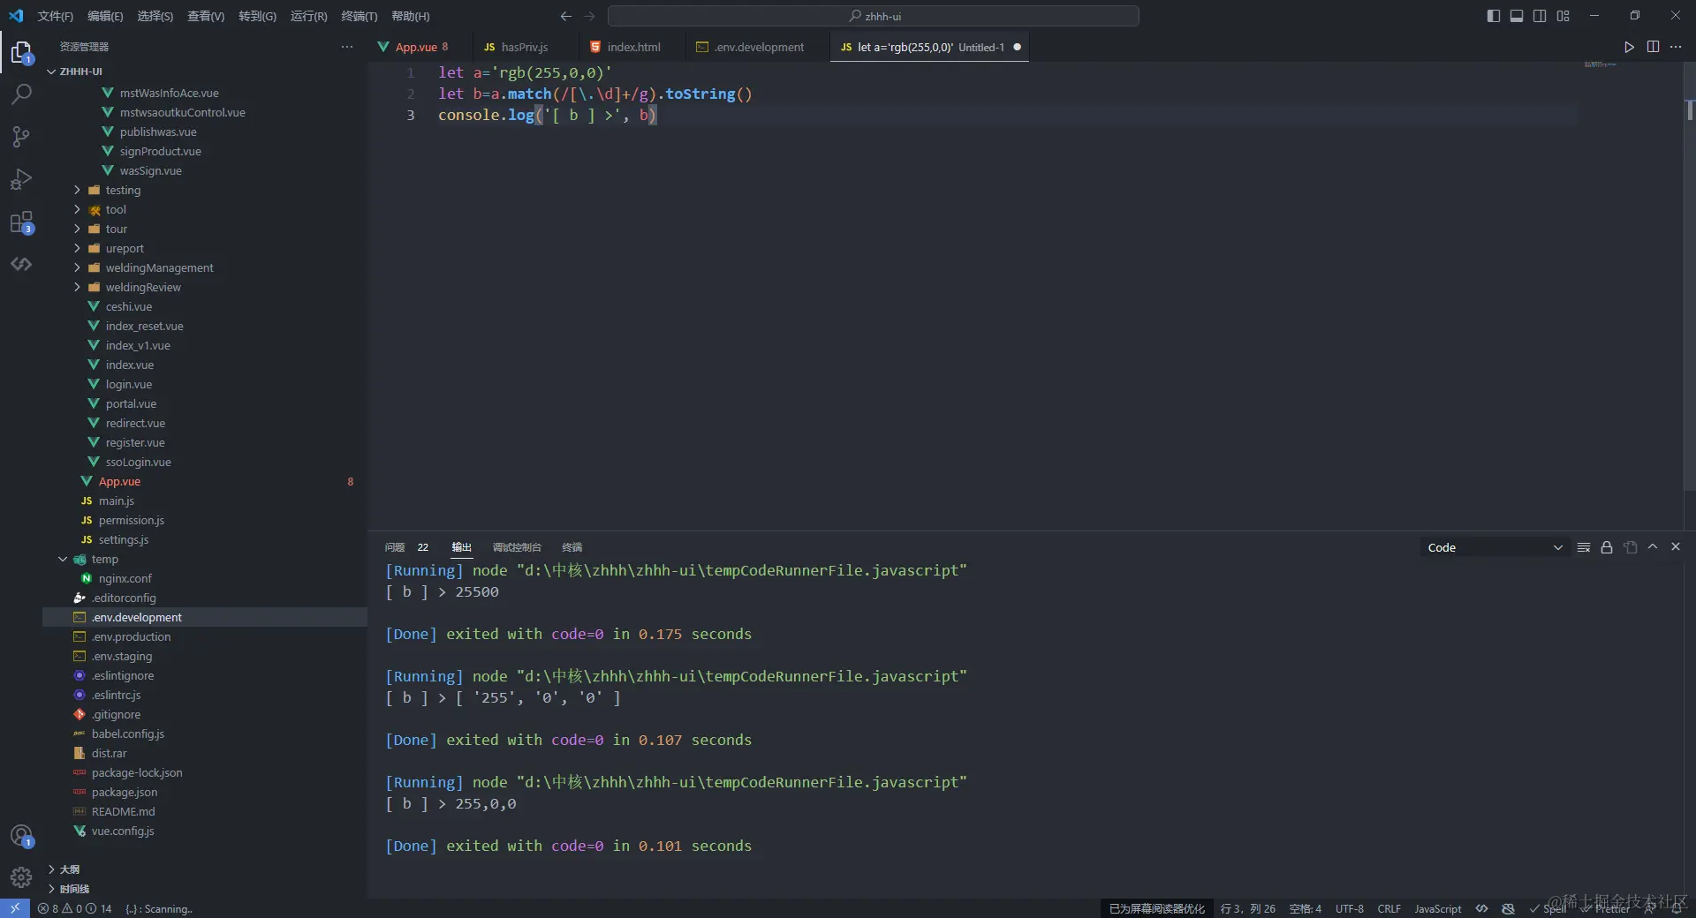Click the zhhh-ui command center search box
The height and width of the screenshot is (918, 1696).
[x=873, y=16]
